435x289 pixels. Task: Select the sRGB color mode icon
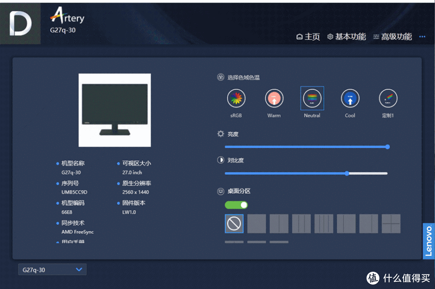click(236, 98)
